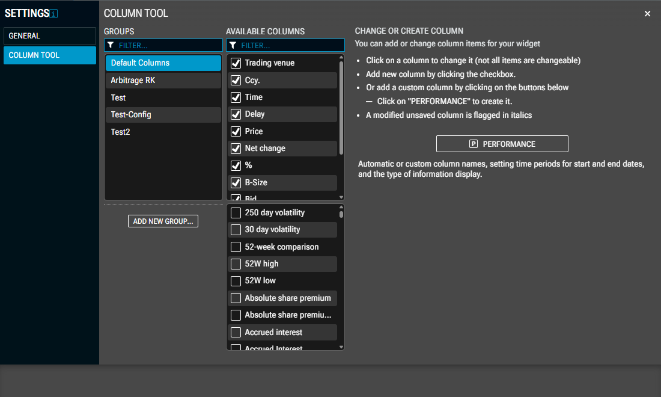Select the Default Columns group
The width and height of the screenshot is (661, 397).
coord(163,63)
